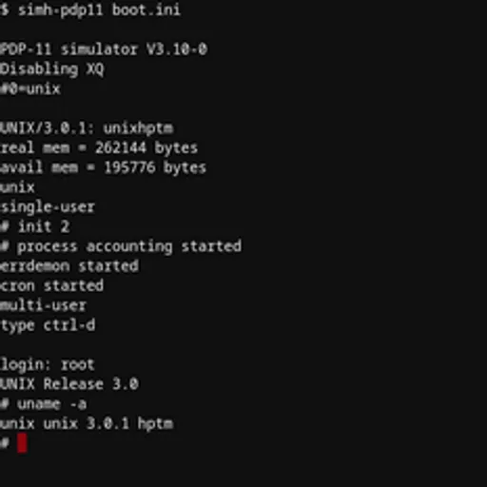The height and width of the screenshot is (487, 487).
Task: Click the 'avail mem = 195776 bytes' line
Action: [x=103, y=167]
